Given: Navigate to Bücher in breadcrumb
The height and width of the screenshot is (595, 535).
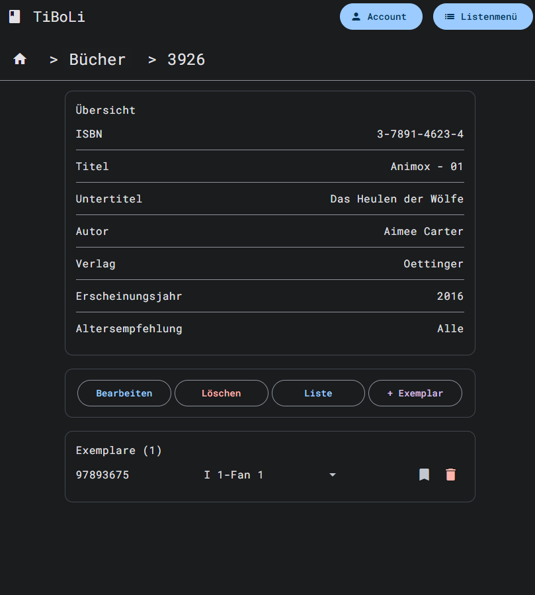Looking at the screenshot, I should pyautogui.click(x=97, y=60).
